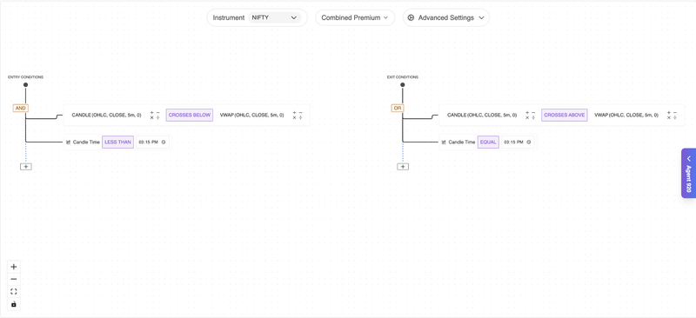
Task: Change the CROSSES BELOW comparator
Action: click(190, 116)
